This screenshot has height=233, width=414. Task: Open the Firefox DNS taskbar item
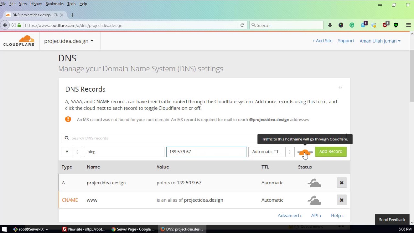[x=182, y=229]
